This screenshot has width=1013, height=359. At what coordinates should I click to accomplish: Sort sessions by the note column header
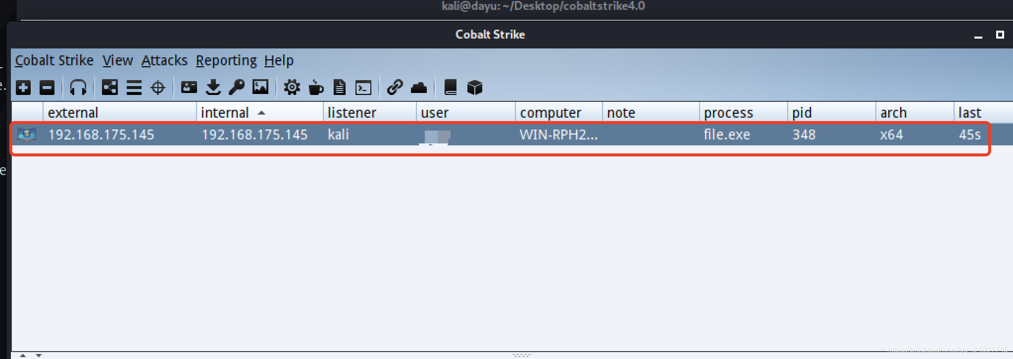651,113
